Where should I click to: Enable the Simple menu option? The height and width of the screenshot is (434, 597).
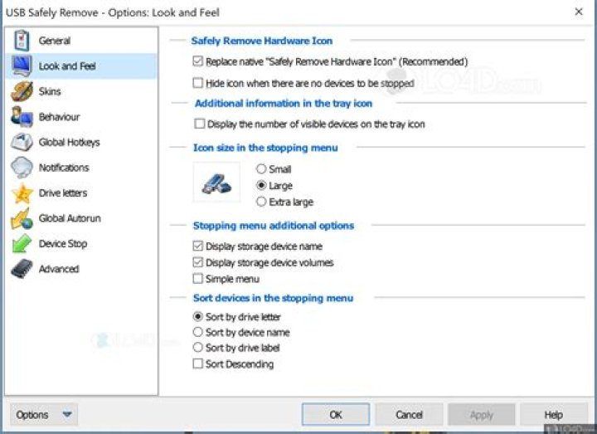(x=197, y=279)
